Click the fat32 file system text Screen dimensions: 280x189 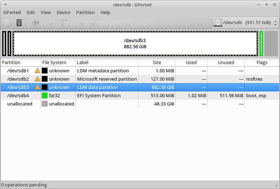coord(54,96)
